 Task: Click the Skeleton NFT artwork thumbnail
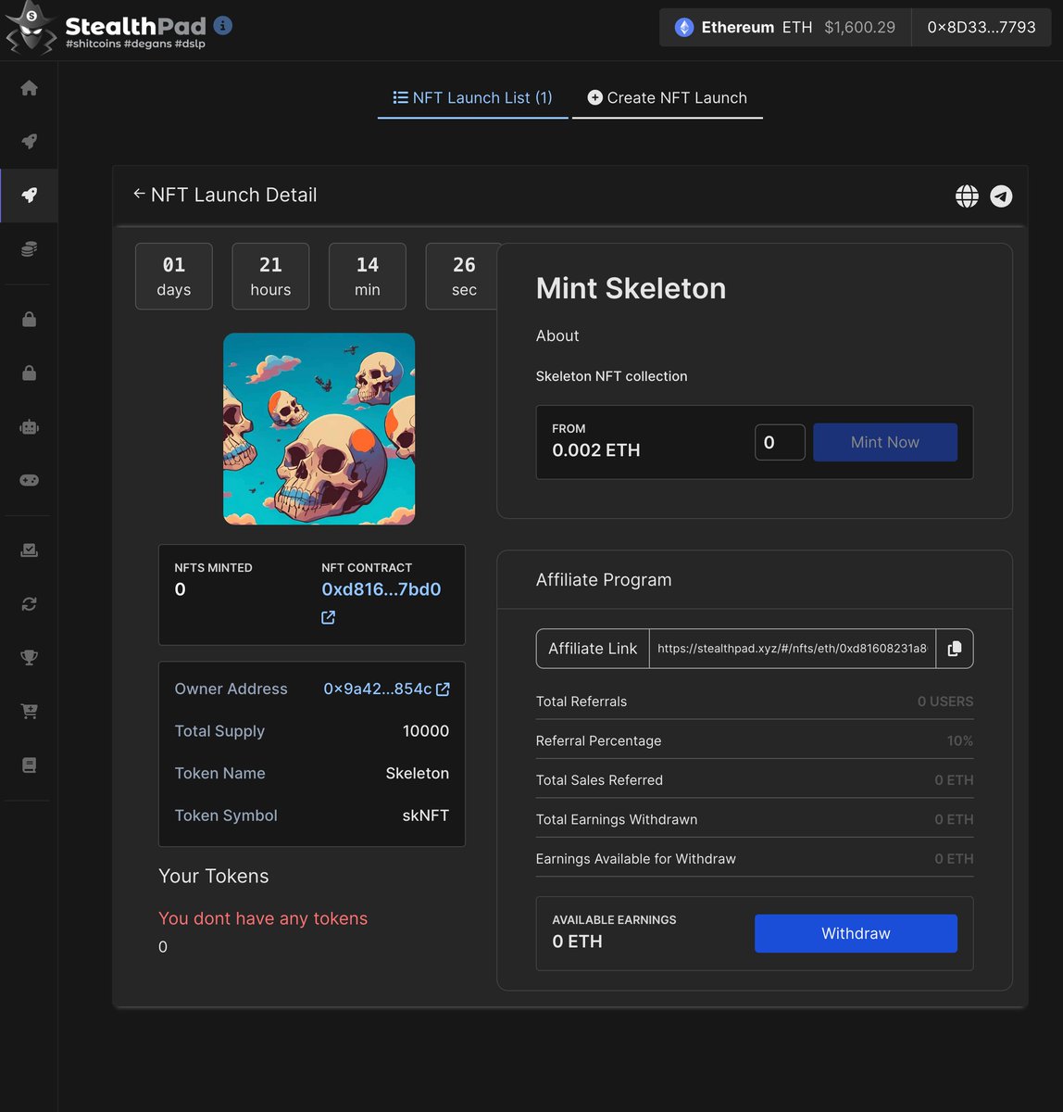(319, 429)
